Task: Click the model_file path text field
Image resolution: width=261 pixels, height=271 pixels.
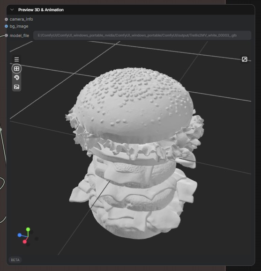Action: (x=142, y=36)
